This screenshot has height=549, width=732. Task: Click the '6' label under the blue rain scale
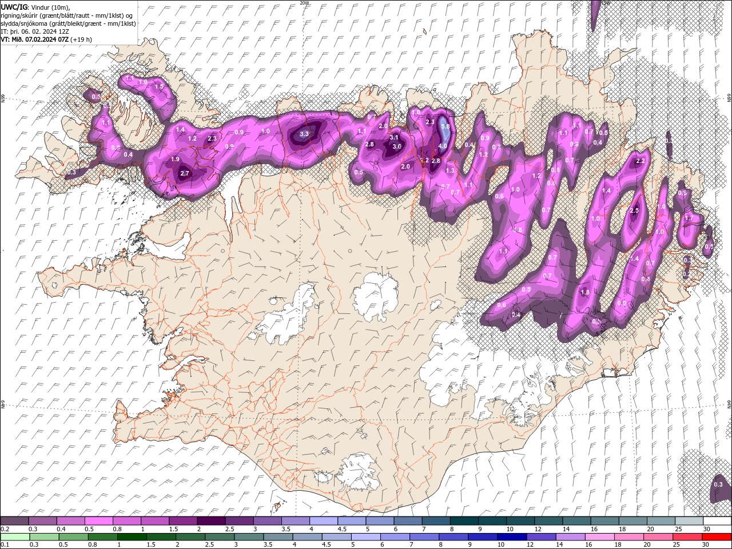click(381, 545)
